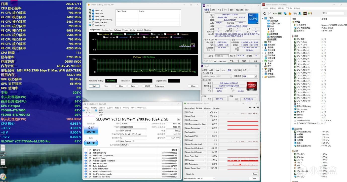Viewport: 347px width, 182px height.
Task: Click the Stress CPU chip icon
Action: (90, 11)
